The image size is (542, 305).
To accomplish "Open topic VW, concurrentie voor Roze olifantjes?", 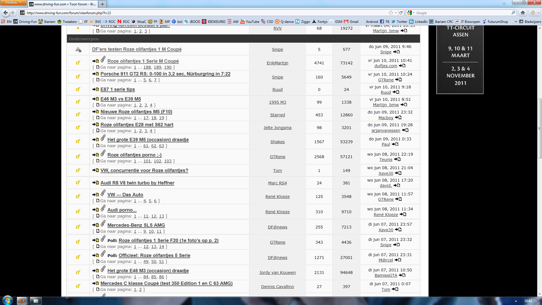I will (144, 170).
